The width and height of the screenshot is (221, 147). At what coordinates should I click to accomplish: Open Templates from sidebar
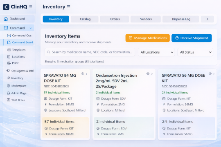[19, 50]
